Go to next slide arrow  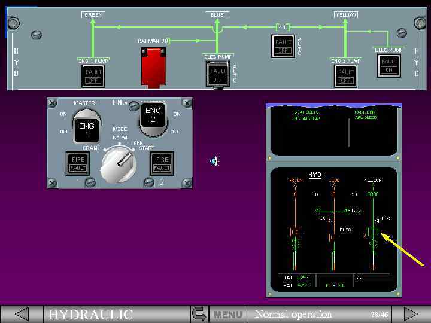click(x=411, y=313)
